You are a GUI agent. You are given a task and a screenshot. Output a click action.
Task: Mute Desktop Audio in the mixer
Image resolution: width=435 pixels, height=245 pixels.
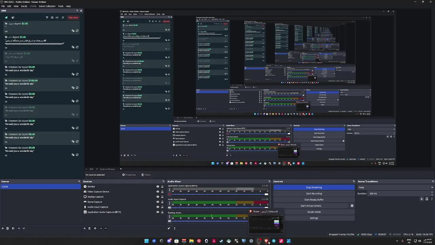pyautogui.click(x=170, y=221)
